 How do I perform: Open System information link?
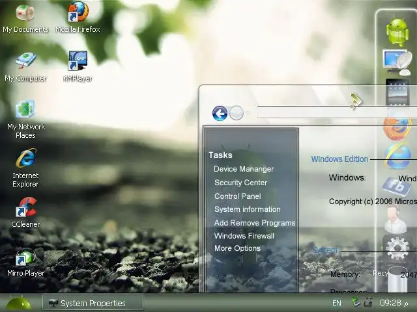click(248, 209)
